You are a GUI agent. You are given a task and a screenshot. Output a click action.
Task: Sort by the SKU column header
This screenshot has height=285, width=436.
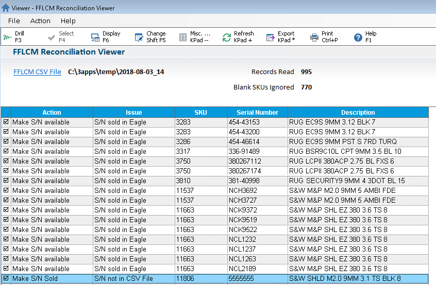click(x=201, y=113)
